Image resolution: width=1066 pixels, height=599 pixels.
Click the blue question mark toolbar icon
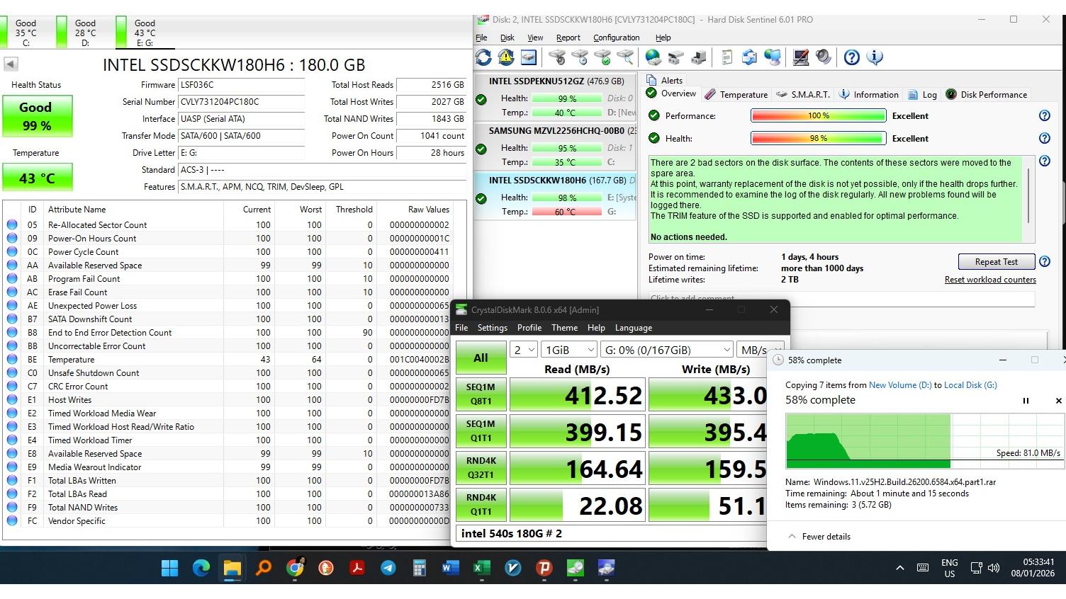852,57
